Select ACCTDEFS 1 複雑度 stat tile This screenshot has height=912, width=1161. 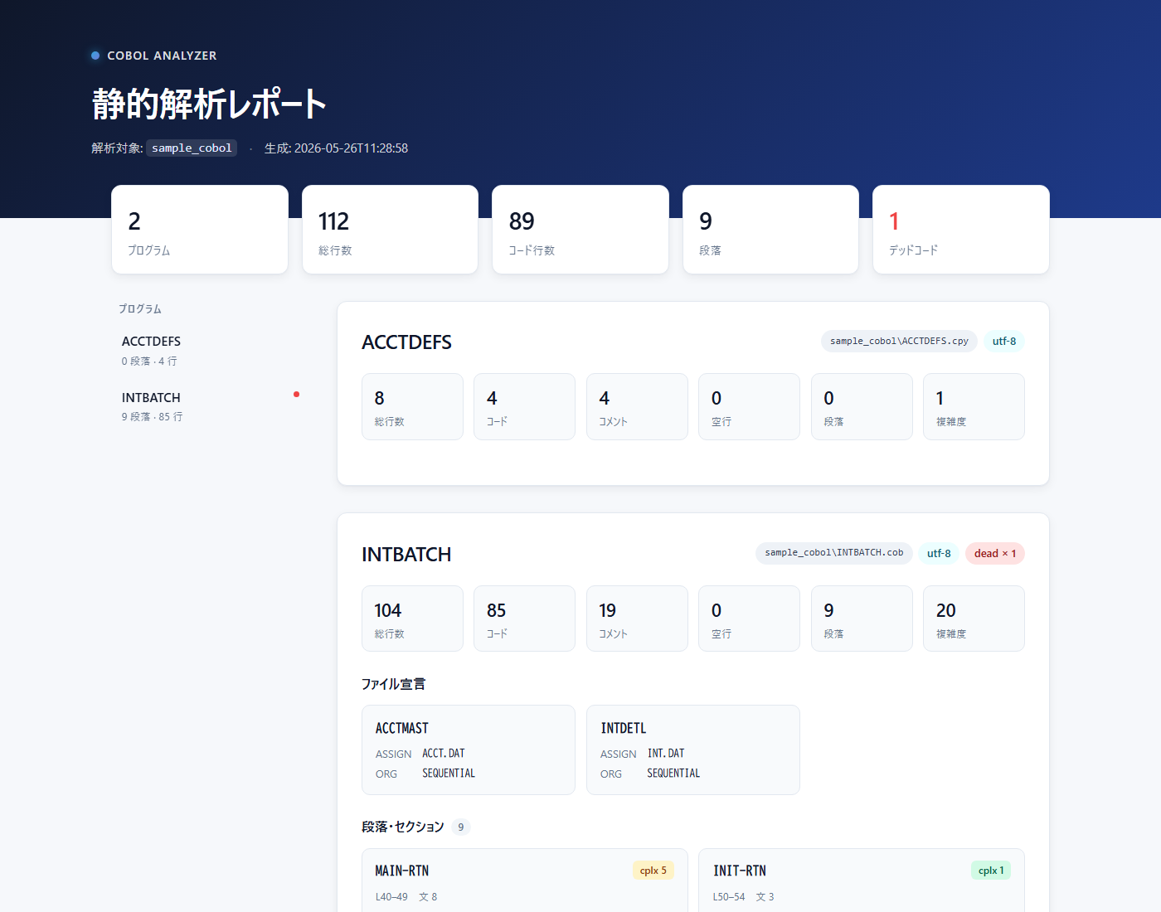tap(974, 406)
